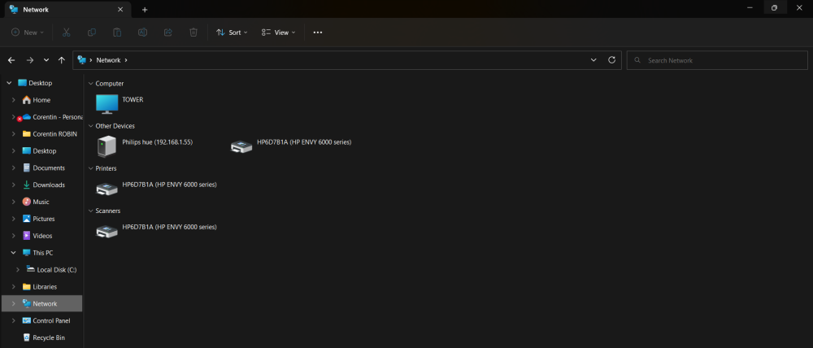Click the Search Network field
This screenshot has height=348, width=813.
point(717,60)
